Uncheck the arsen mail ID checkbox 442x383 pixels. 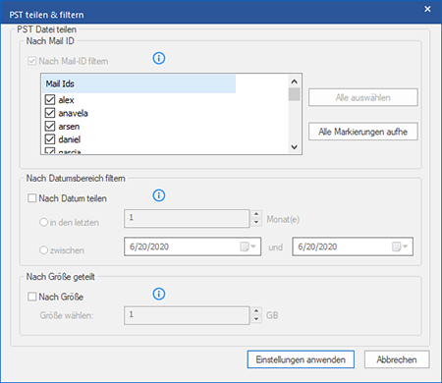click(50, 126)
